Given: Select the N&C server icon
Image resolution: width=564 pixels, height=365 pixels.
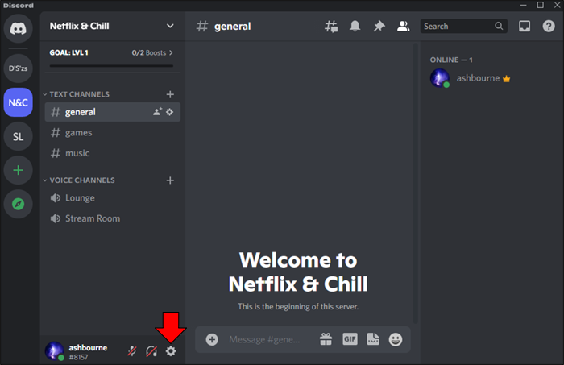Looking at the screenshot, I should click(18, 102).
